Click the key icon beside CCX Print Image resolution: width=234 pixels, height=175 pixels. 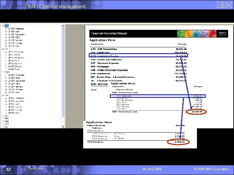pos(9,61)
